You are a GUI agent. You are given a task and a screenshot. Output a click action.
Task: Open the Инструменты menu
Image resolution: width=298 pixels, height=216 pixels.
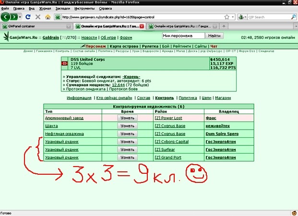tap(84, 9)
